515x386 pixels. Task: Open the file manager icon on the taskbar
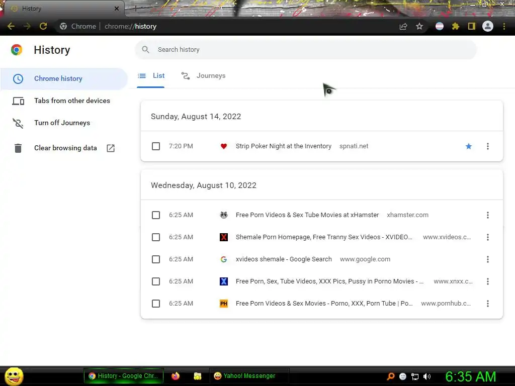pos(197,376)
